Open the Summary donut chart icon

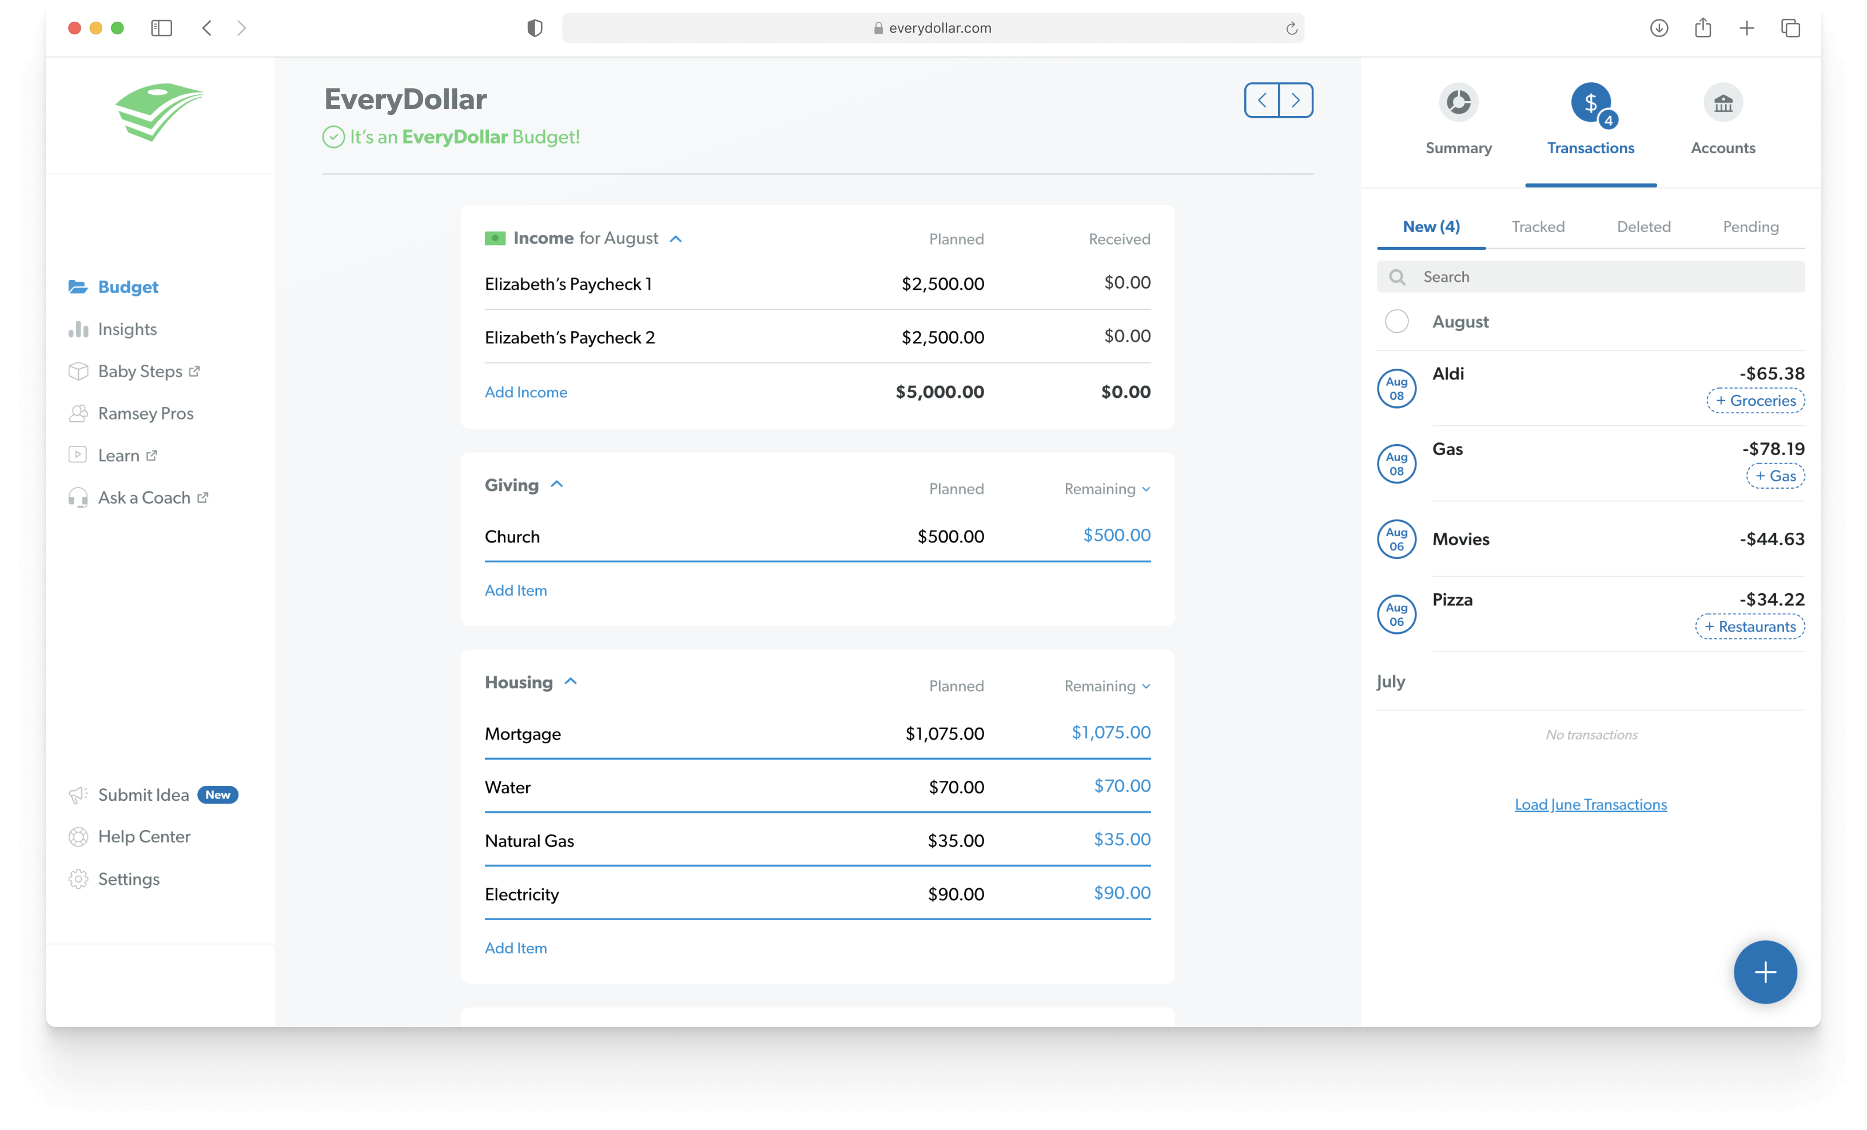click(1458, 102)
